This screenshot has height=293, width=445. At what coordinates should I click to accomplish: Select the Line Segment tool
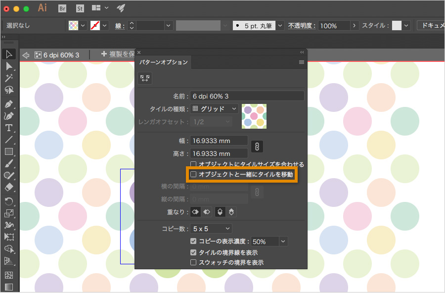click(x=9, y=140)
